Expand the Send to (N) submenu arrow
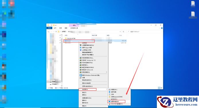This screenshot has width=199, height=108. point(106,89)
